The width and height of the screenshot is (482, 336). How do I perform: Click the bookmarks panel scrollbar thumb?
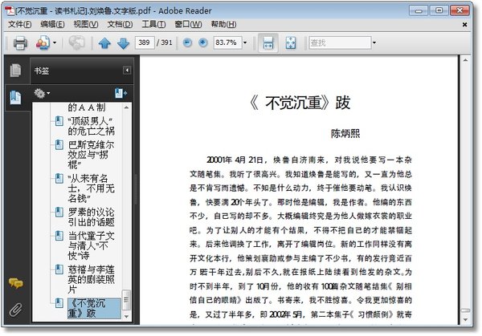click(126, 300)
